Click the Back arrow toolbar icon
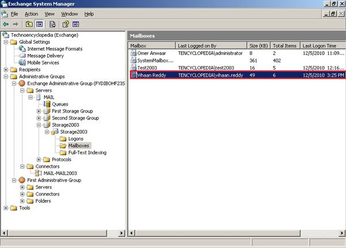Screen dimensions: 346x248 click(6, 24)
